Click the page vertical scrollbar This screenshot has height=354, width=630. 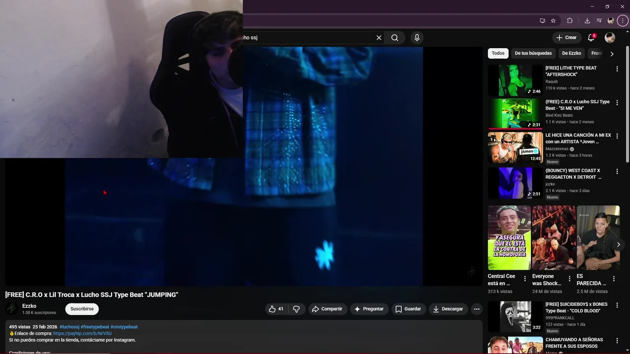tap(627, 103)
